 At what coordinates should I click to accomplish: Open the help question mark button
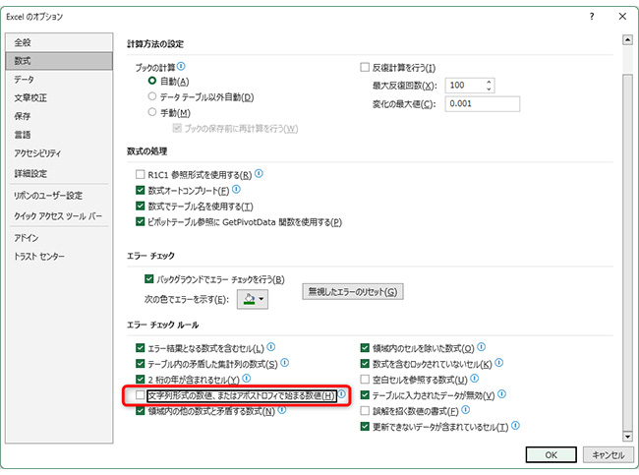(x=592, y=17)
